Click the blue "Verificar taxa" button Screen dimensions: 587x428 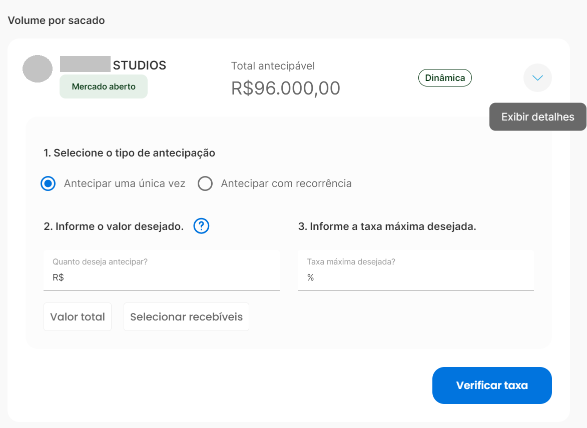point(492,385)
